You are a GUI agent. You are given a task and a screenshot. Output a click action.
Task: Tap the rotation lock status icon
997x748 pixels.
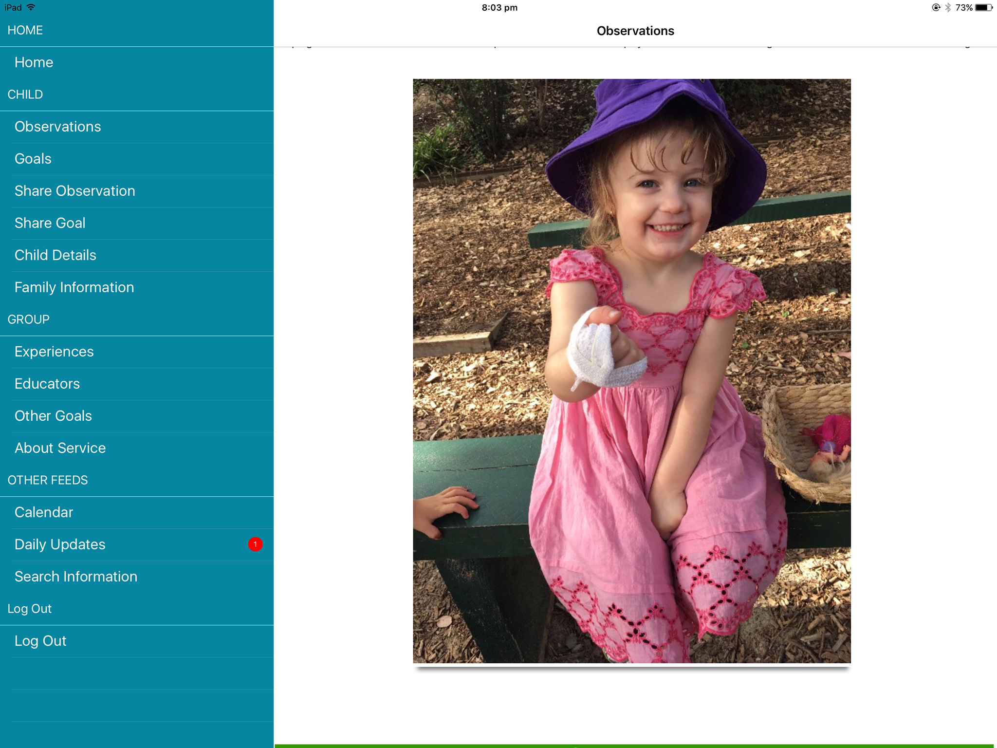(x=936, y=7)
